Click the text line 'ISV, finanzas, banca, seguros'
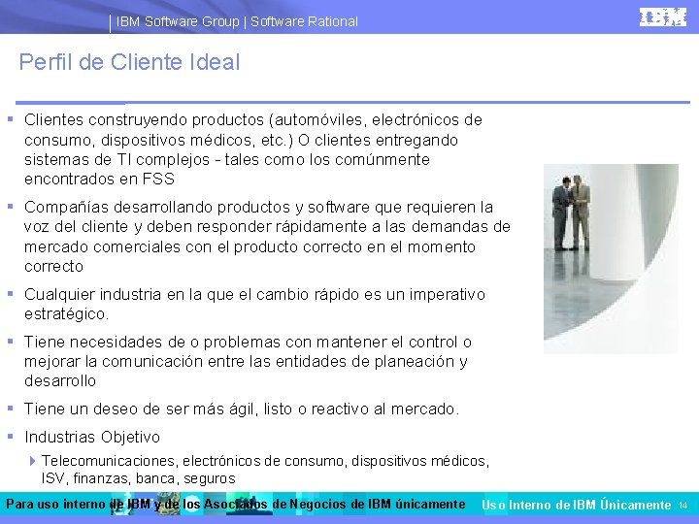The image size is (699, 524). point(138,478)
